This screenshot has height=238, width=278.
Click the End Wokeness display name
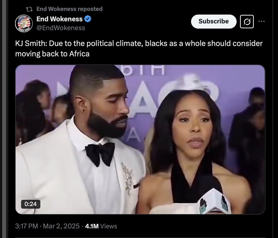60,19
